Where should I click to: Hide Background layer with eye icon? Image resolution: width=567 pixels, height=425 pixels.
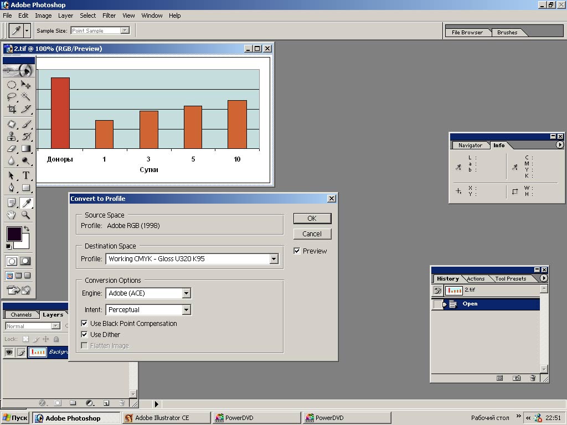click(x=9, y=351)
